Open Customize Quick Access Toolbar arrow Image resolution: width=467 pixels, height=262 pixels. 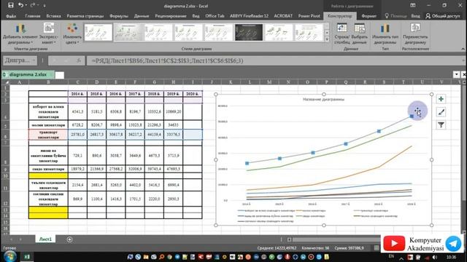click(x=45, y=5)
